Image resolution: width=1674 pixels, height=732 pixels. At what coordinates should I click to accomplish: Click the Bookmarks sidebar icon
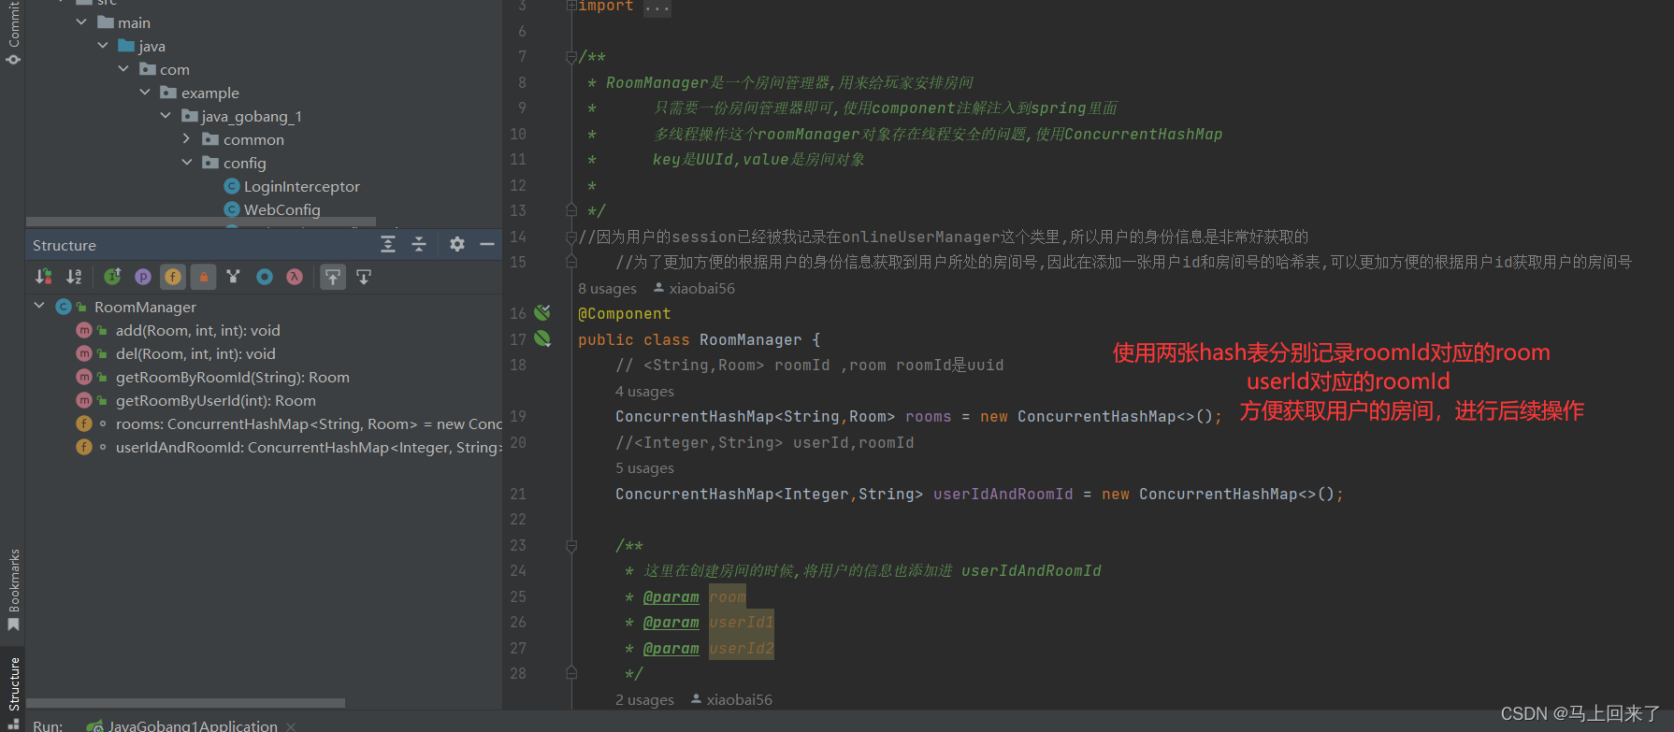click(x=13, y=624)
